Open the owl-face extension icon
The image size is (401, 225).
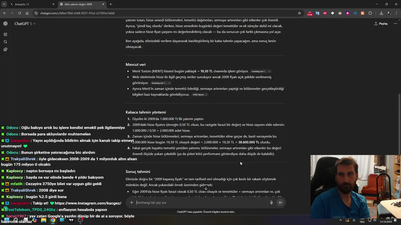[x=340, y=13]
